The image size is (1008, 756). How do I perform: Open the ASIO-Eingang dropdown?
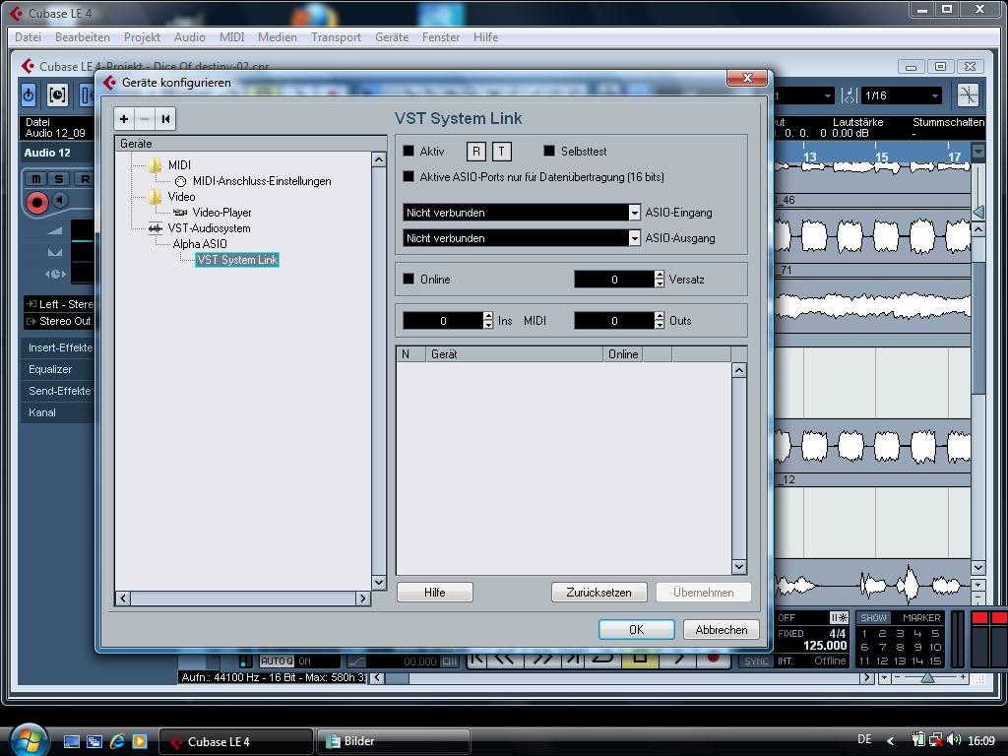pyautogui.click(x=634, y=213)
